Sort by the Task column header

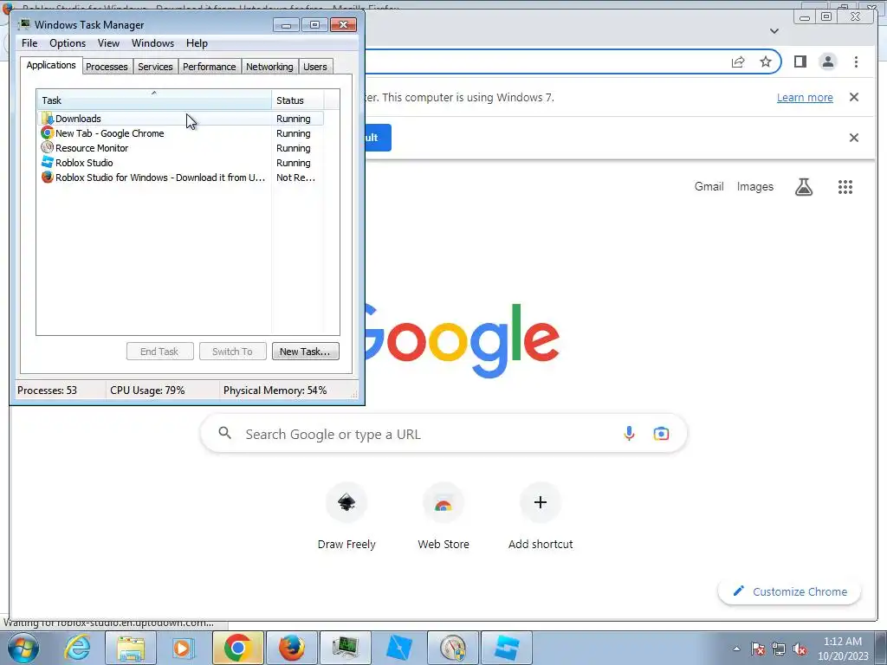(x=154, y=100)
